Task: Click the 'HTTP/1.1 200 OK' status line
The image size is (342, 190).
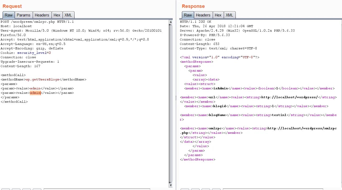Action: pos(195,22)
